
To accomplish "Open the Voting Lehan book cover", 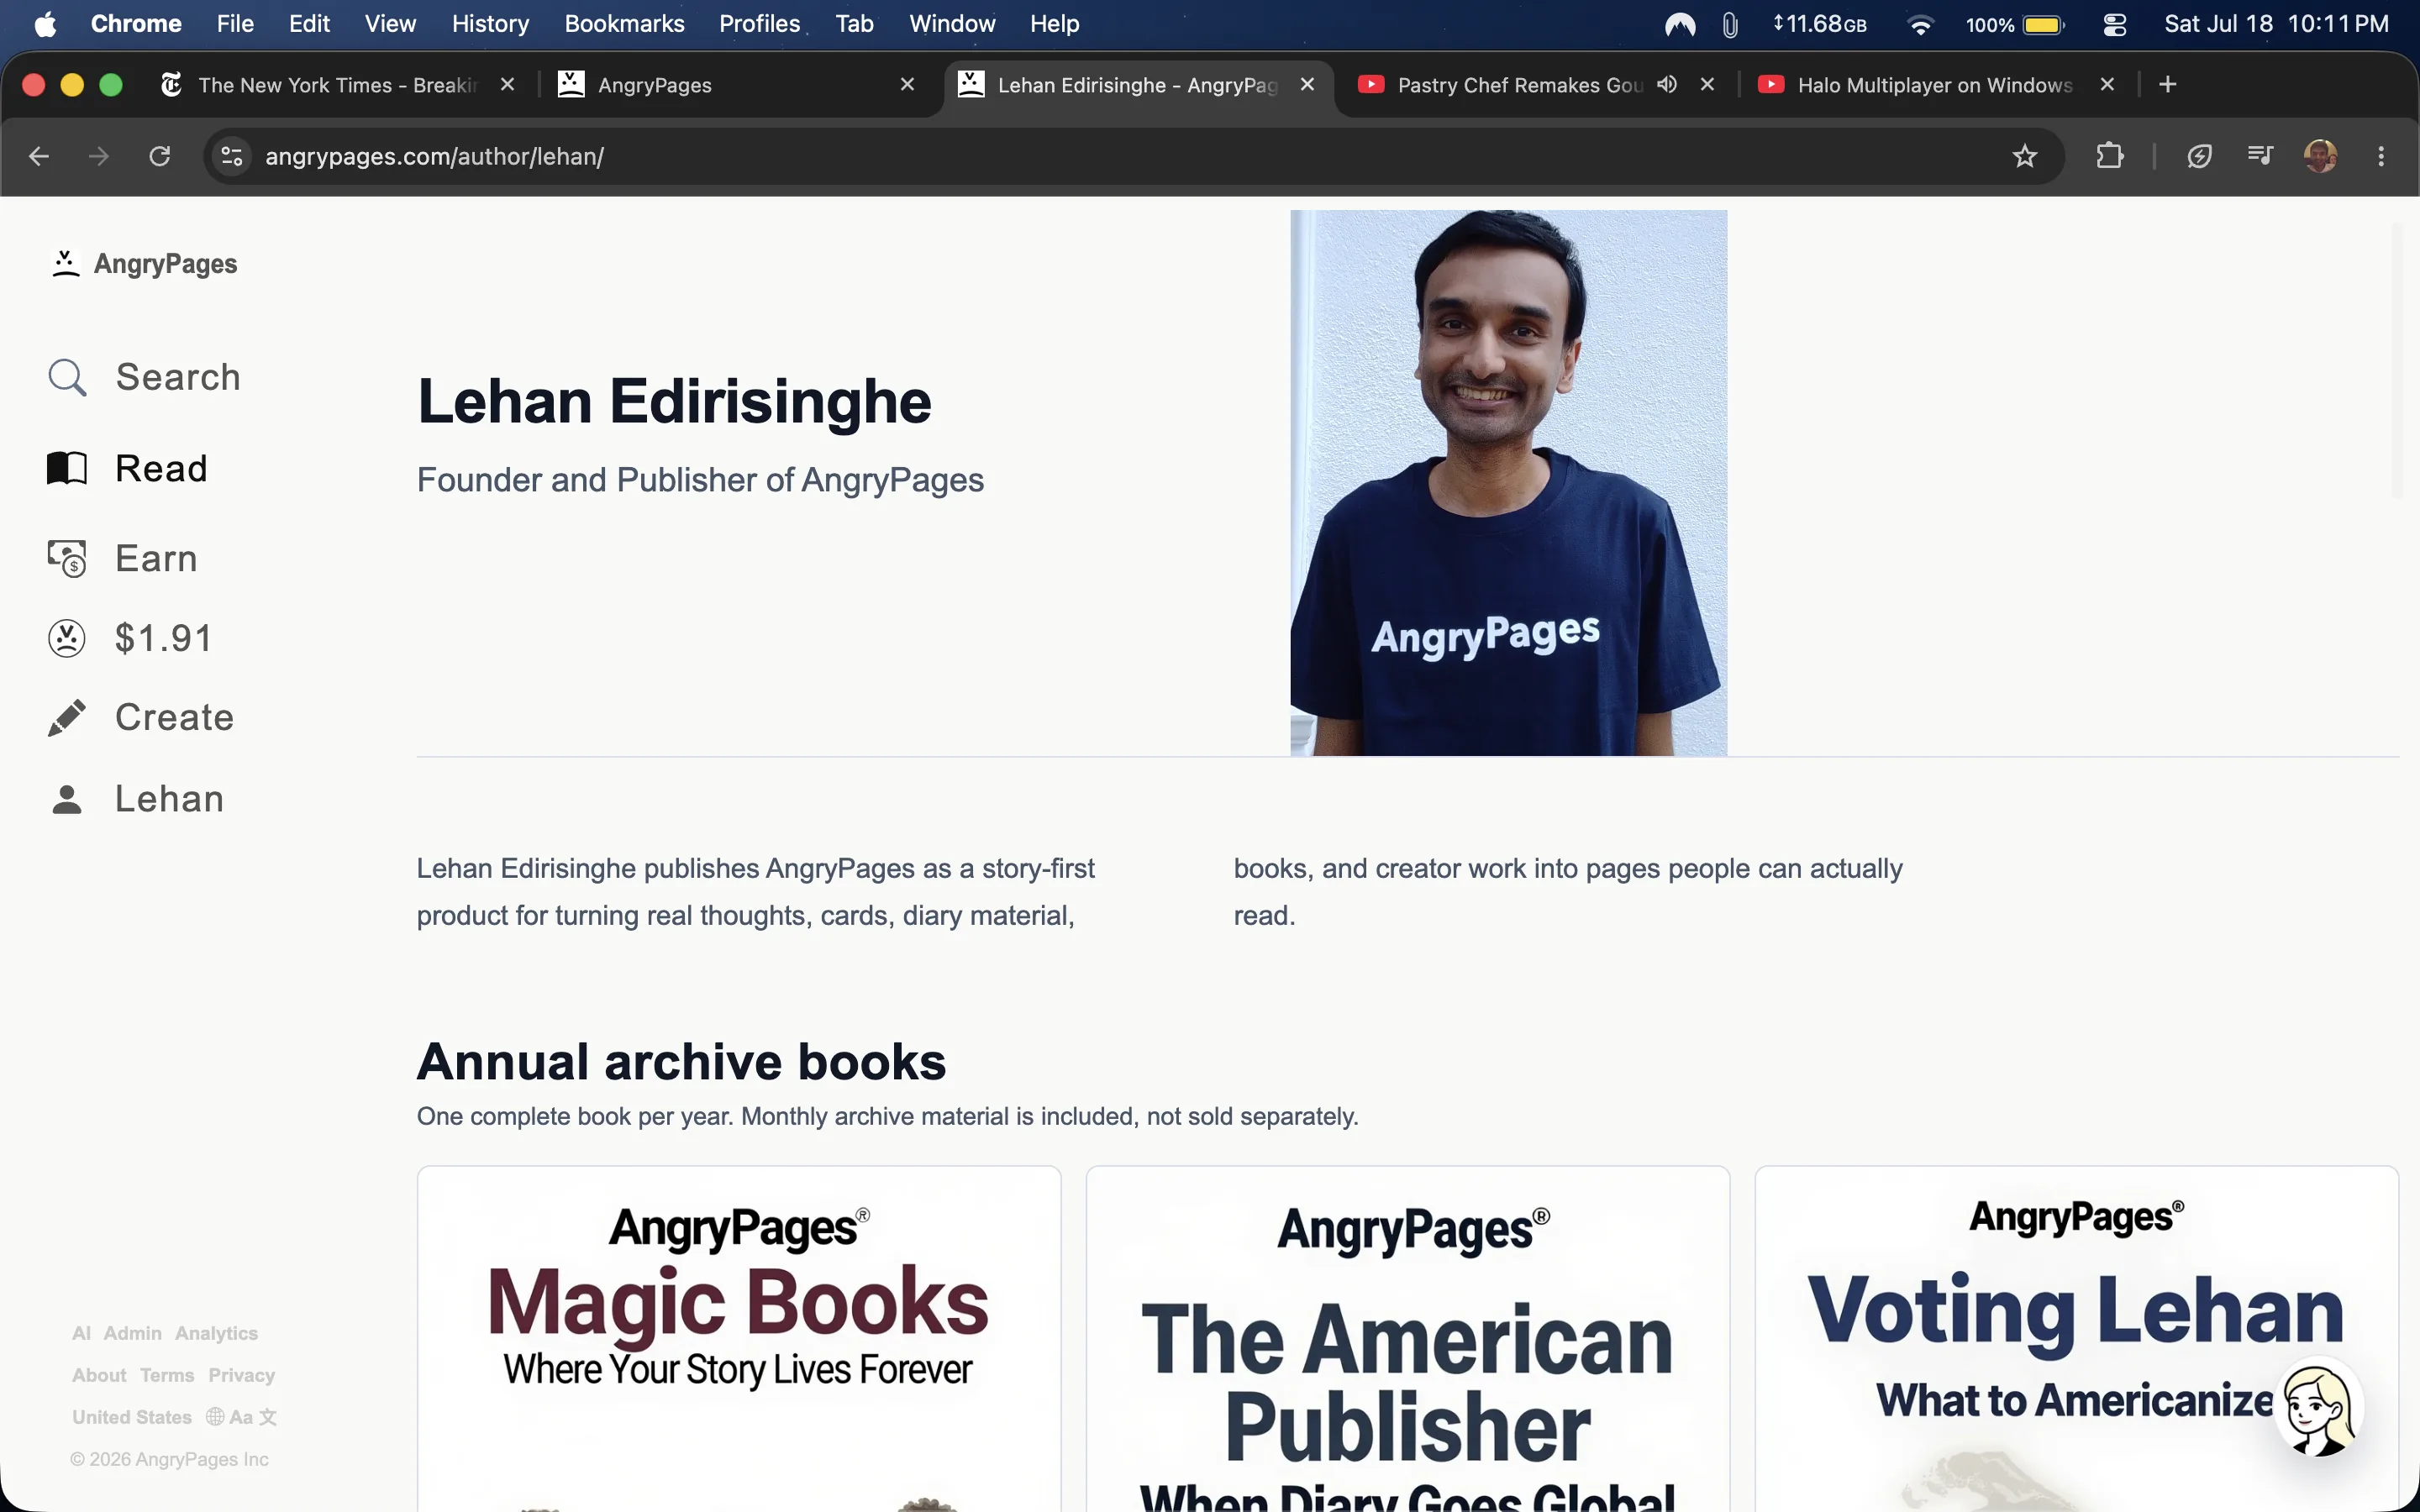I will click(2076, 1339).
